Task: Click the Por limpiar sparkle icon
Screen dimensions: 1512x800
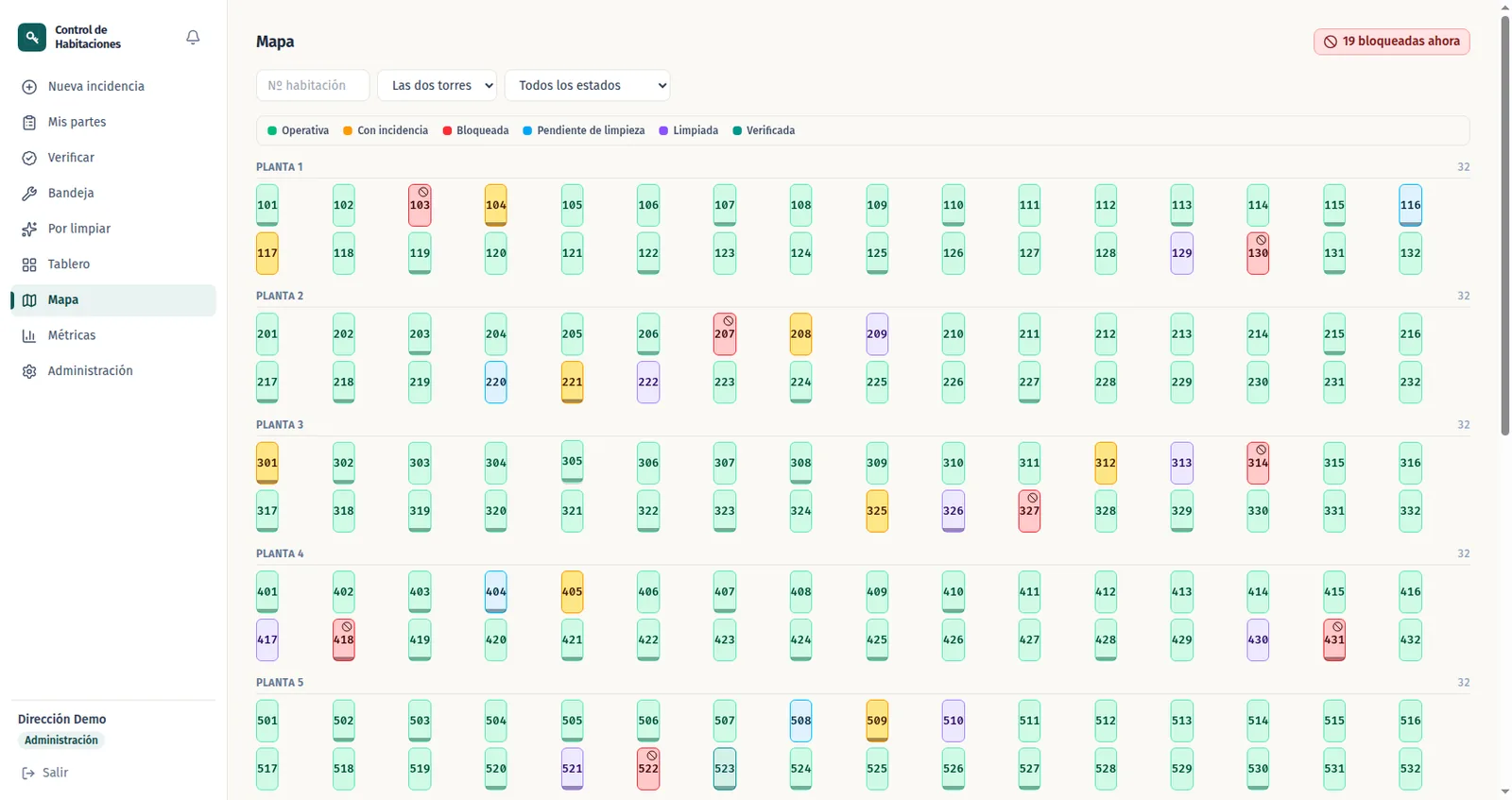Action: [29, 229]
